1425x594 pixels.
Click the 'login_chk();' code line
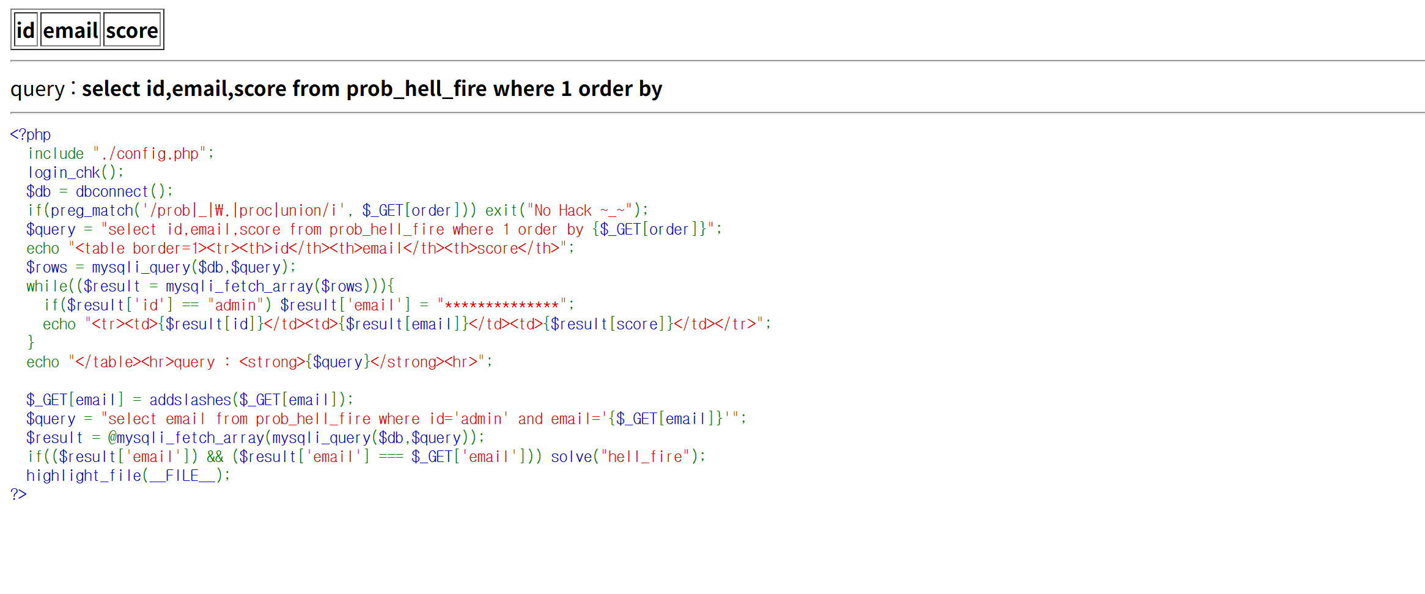point(75,172)
